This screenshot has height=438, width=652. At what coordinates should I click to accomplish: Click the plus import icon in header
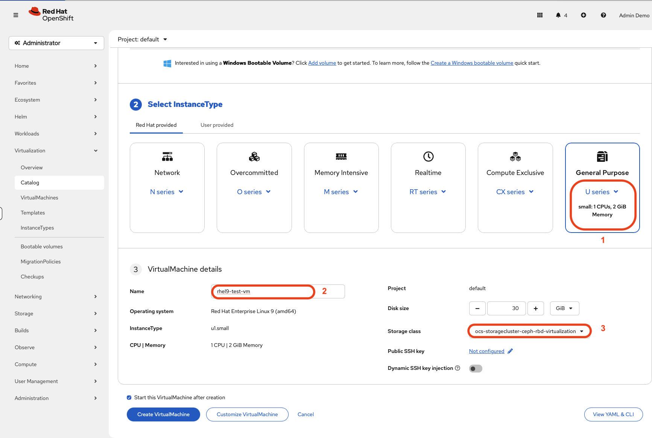584,15
